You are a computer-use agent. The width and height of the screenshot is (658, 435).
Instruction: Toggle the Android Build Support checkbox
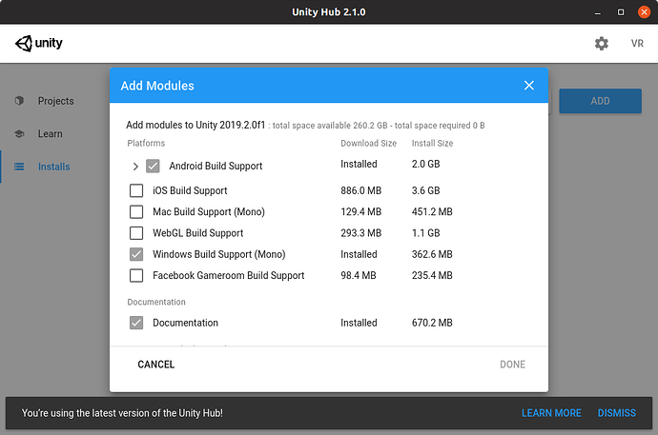click(x=153, y=167)
